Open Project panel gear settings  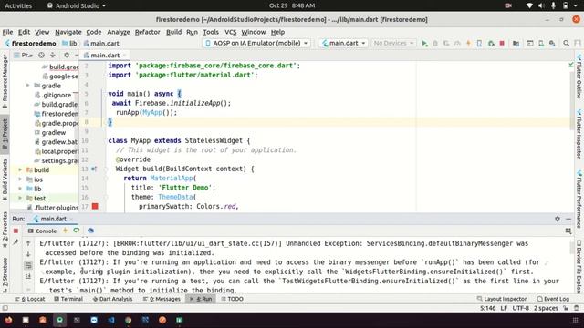[67, 55]
